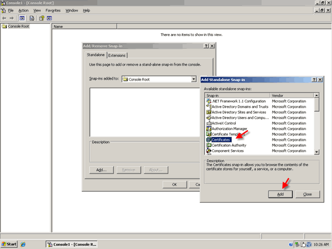Click the snap-in list scrollbar thumb
Image resolution: width=332 pixels, height=249 pixels.
(x=317, y=105)
